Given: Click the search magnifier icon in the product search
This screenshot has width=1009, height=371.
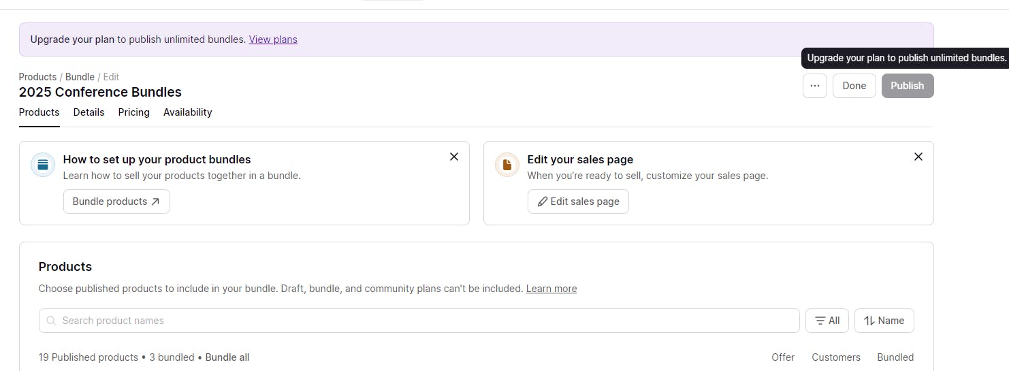Looking at the screenshot, I should pos(51,321).
